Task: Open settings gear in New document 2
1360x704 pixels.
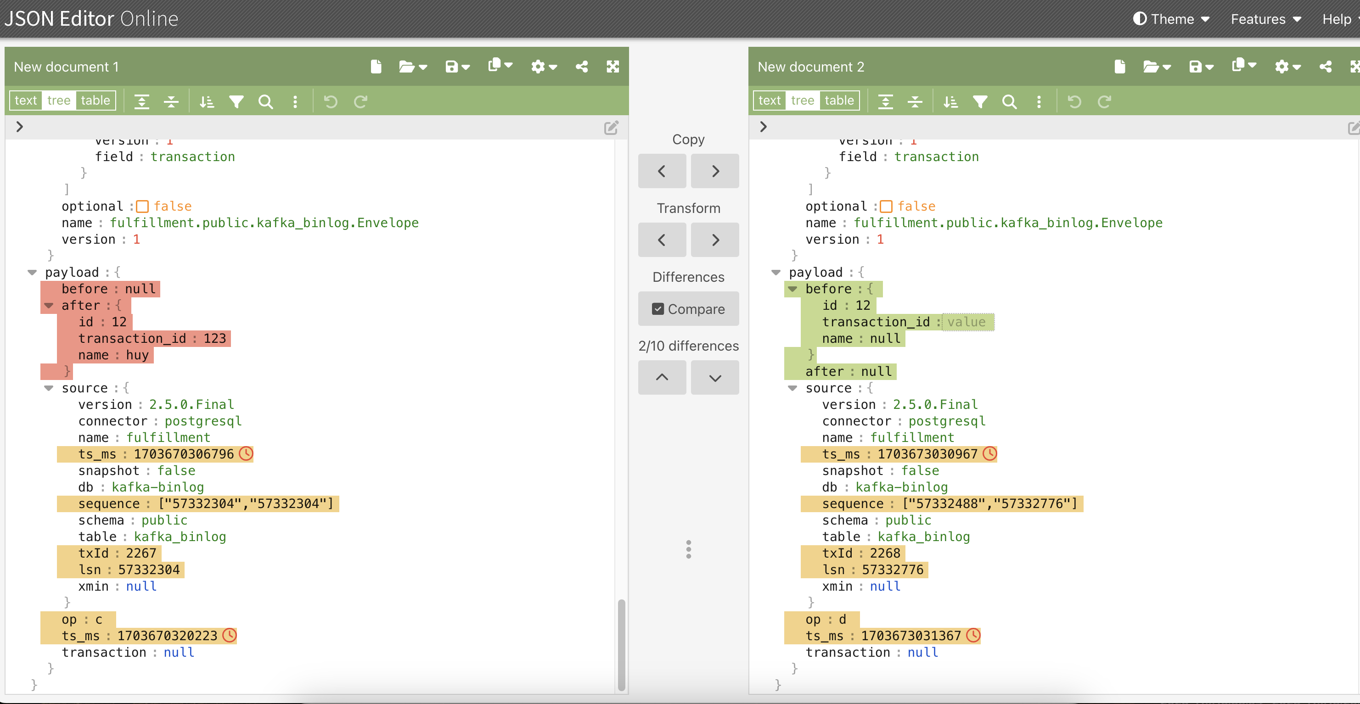Action: pyautogui.click(x=1287, y=67)
